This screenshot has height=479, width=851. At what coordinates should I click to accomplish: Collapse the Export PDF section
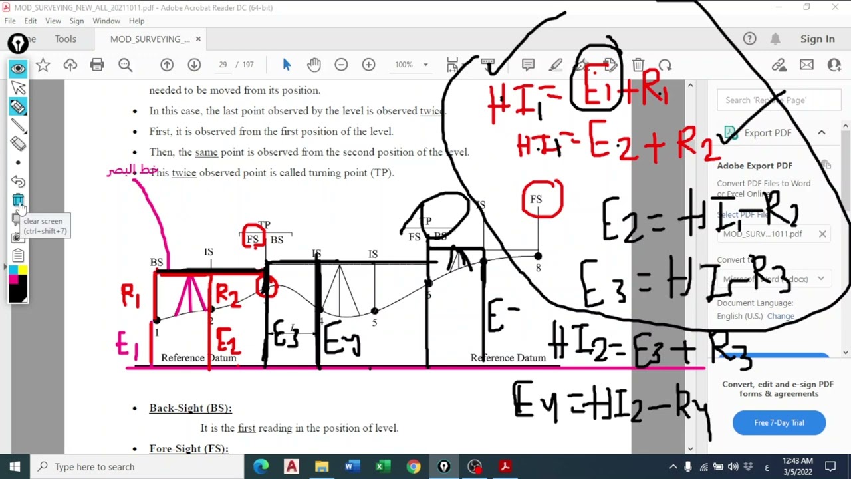(822, 132)
